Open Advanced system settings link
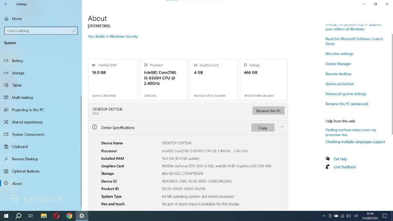 point(346,94)
